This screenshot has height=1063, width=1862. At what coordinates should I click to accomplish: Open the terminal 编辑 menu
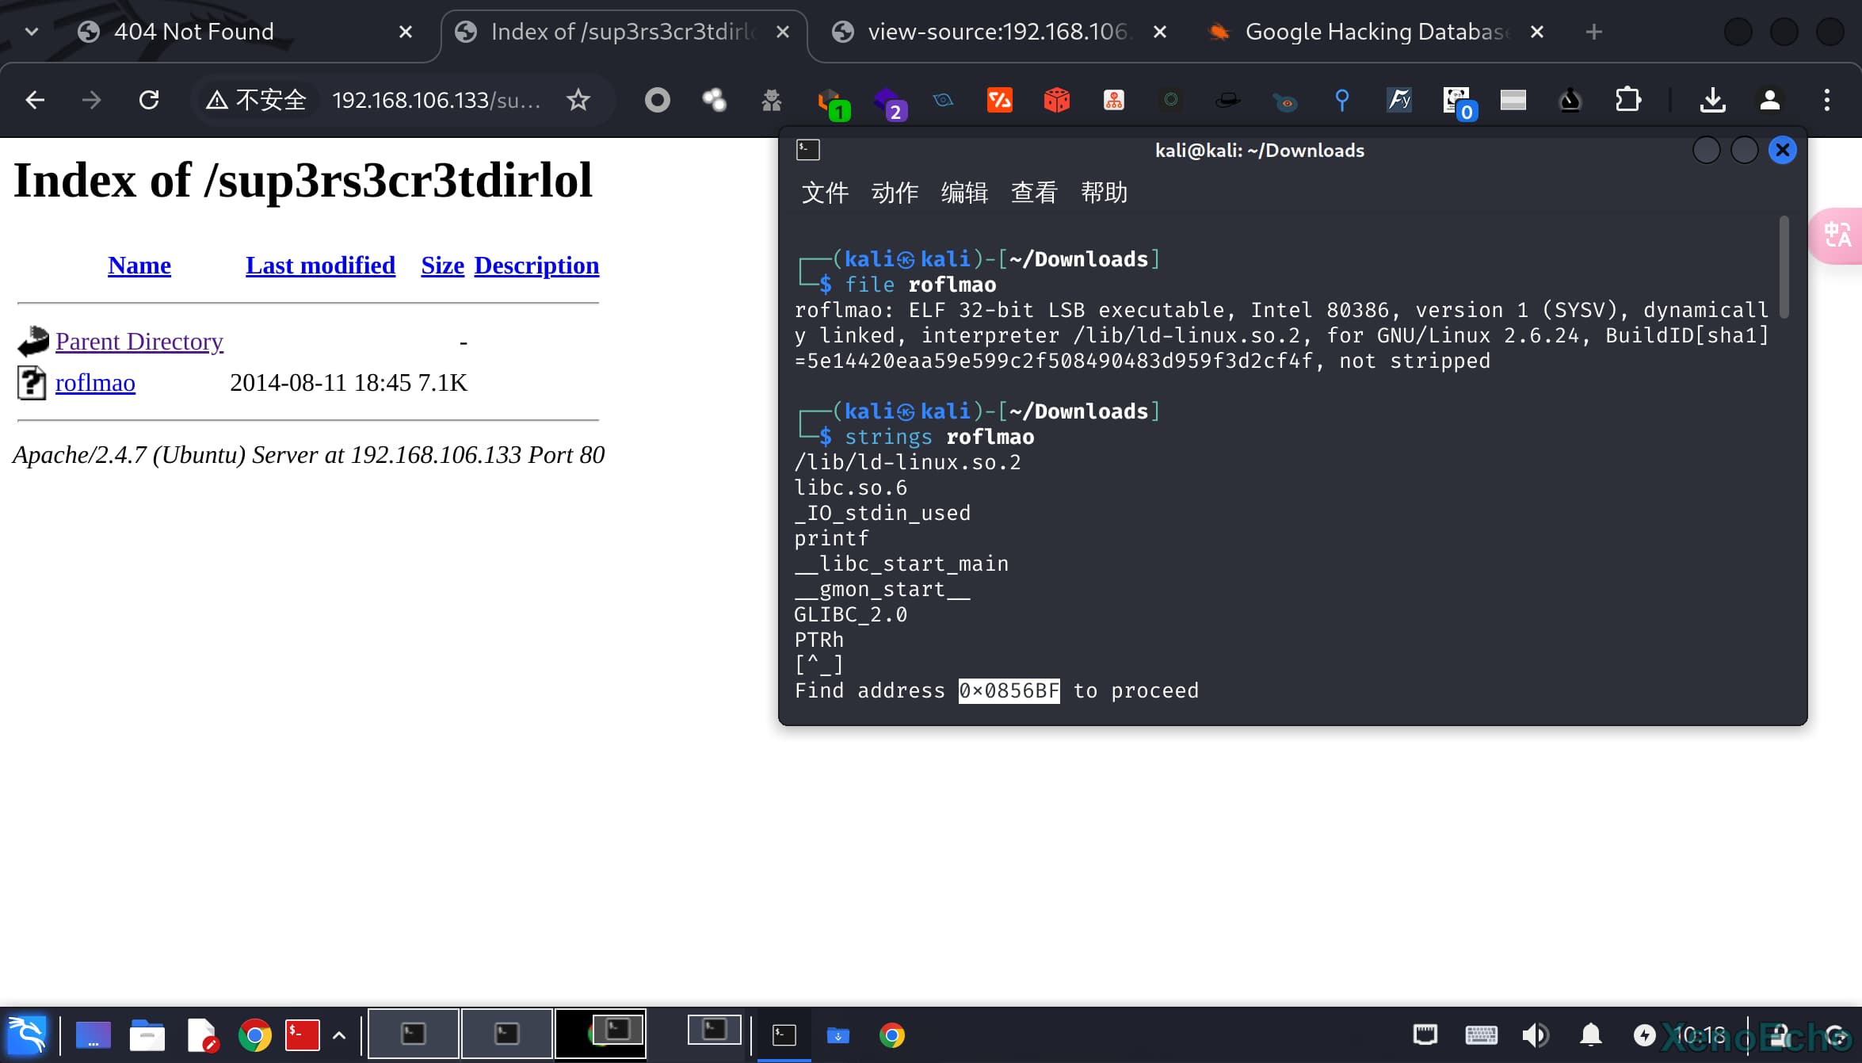[x=964, y=193]
